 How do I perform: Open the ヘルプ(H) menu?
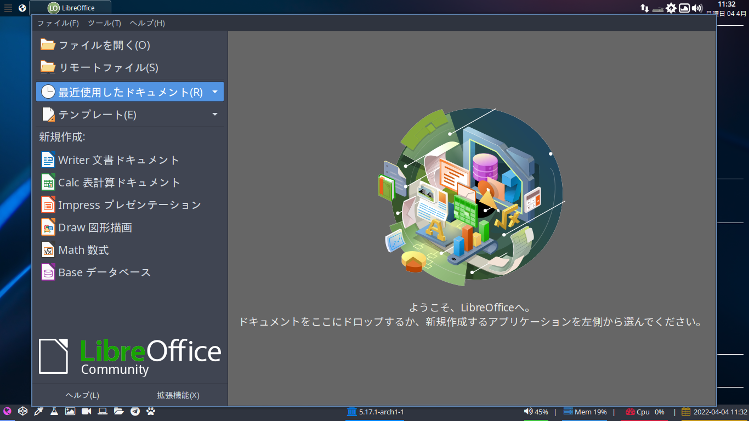click(147, 23)
